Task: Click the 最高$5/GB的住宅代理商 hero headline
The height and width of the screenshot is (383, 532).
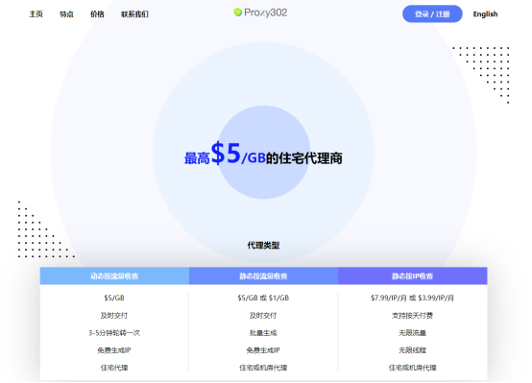Action: coord(263,154)
